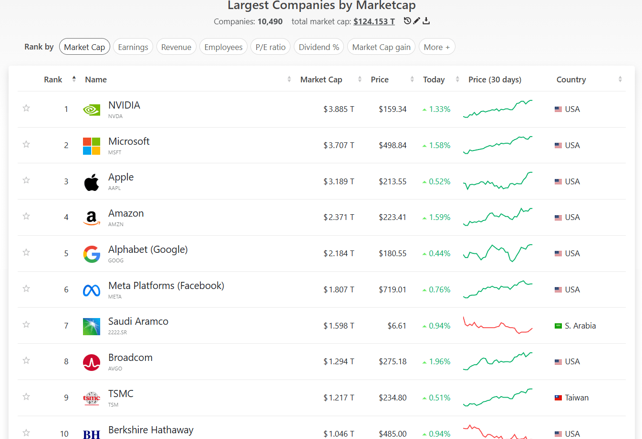
Task: Toggle Meta Platforms favorite star
Action: tap(26, 289)
